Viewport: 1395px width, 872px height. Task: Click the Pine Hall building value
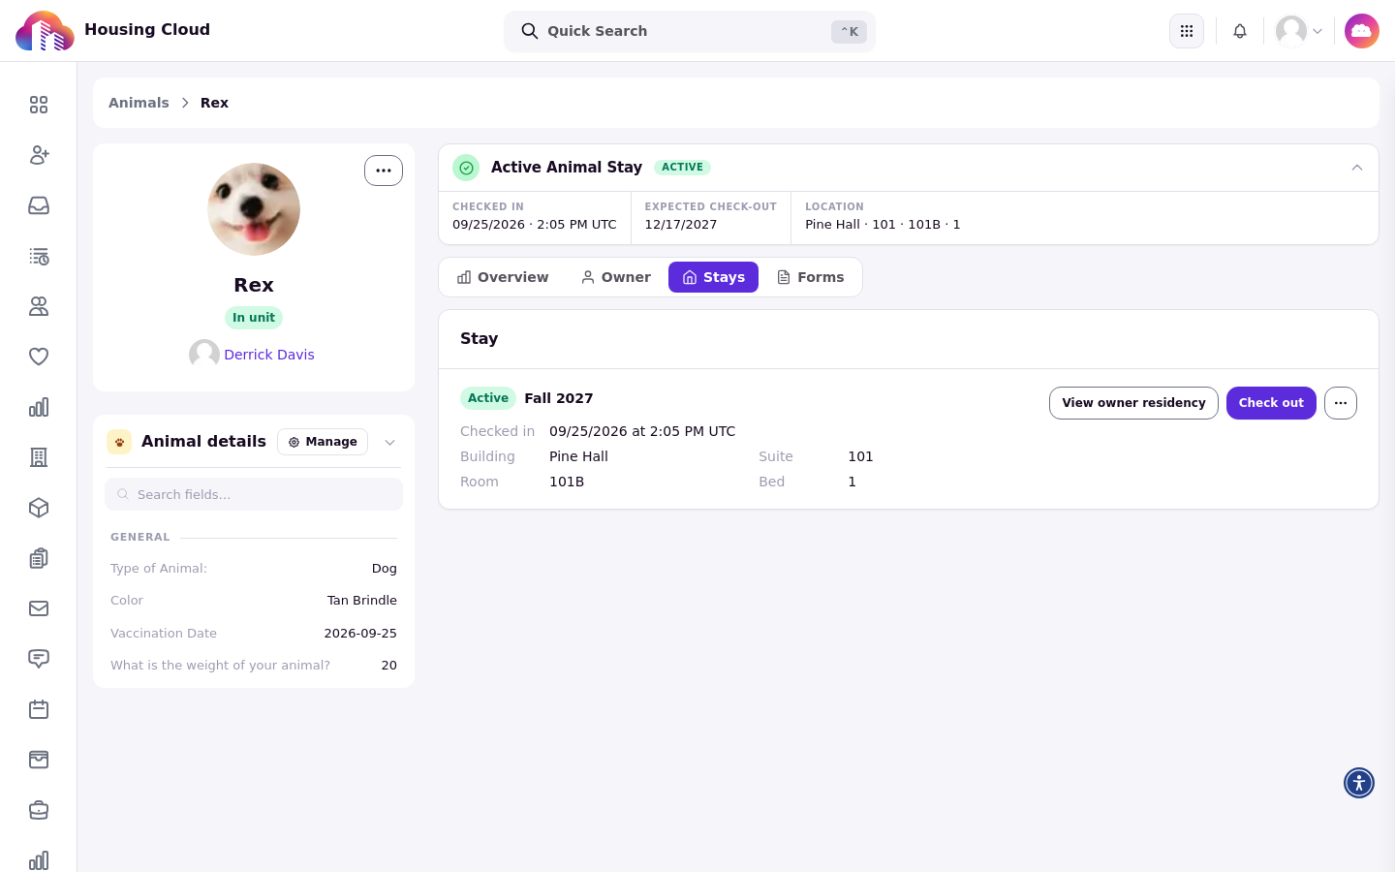[x=578, y=456]
